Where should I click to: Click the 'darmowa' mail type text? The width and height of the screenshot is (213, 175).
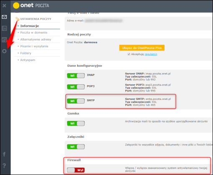click(91, 42)
